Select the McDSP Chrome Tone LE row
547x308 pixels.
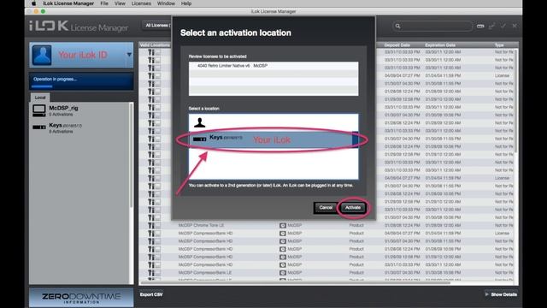[x=326, y=225]
